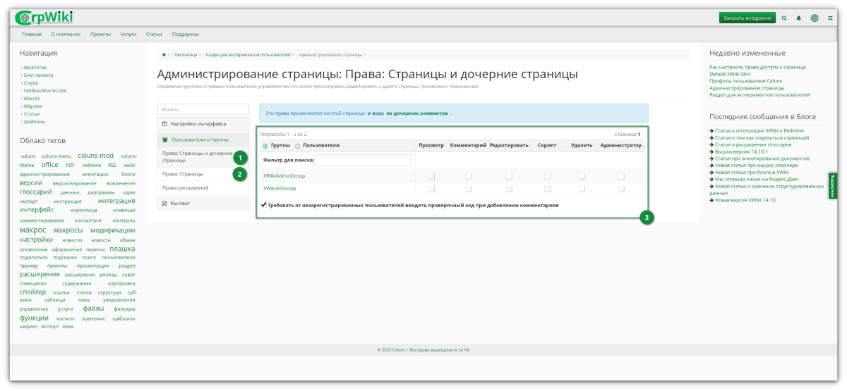
Task: Expand BackToTop in navigation tree
Action: 21,67
